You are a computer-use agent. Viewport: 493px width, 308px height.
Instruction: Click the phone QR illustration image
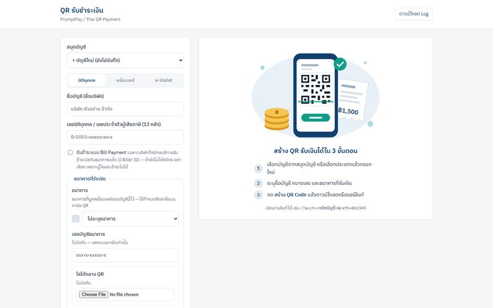coord(316,95)
